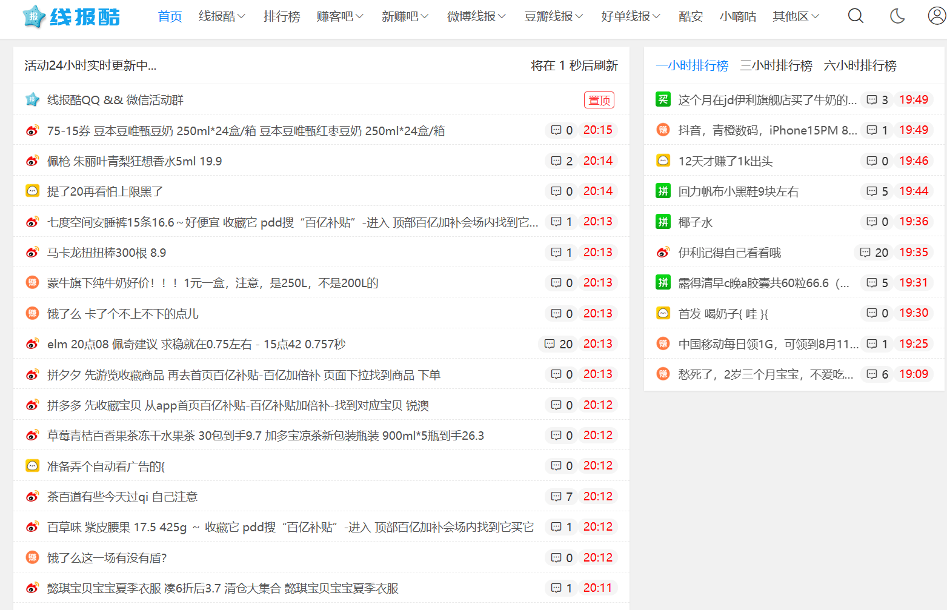Click Weibo icon beside 伊利记得自己看看哦
The image size is (947, 610).
point(663,252)
